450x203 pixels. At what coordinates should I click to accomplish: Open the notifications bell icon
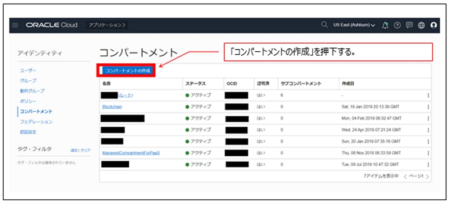385,25
